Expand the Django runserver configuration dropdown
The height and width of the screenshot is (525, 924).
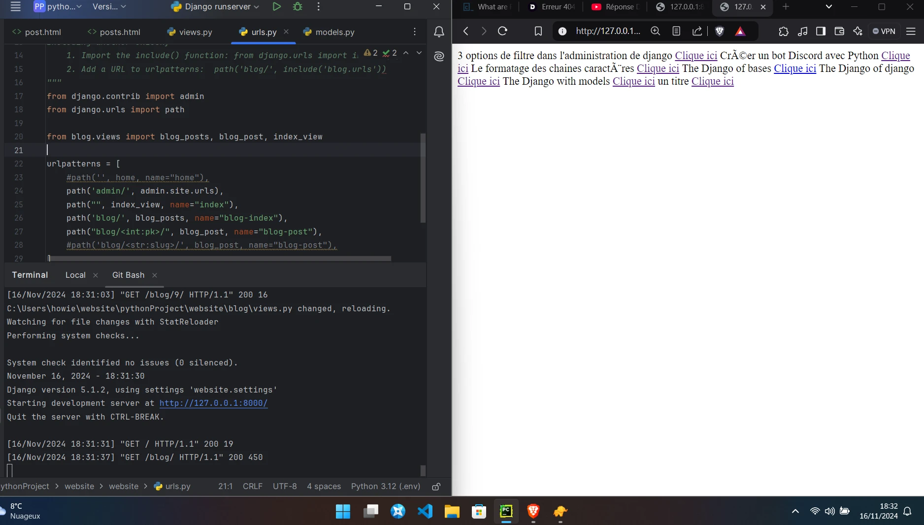point(256,7)
